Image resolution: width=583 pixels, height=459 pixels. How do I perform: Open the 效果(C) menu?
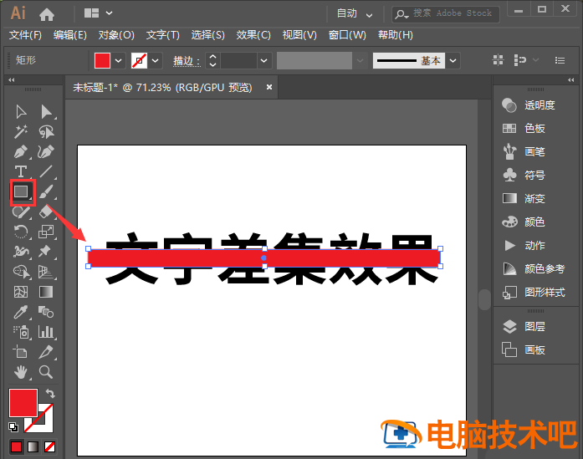point(253,35)
